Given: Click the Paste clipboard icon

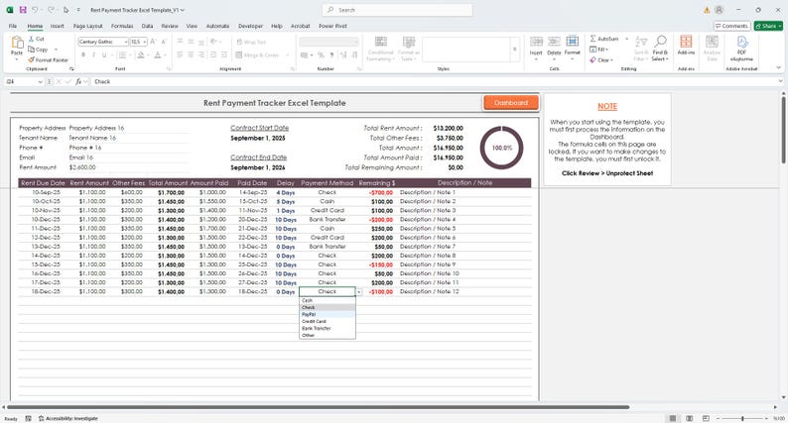Looking at the screenshot, I should [17, 43].
